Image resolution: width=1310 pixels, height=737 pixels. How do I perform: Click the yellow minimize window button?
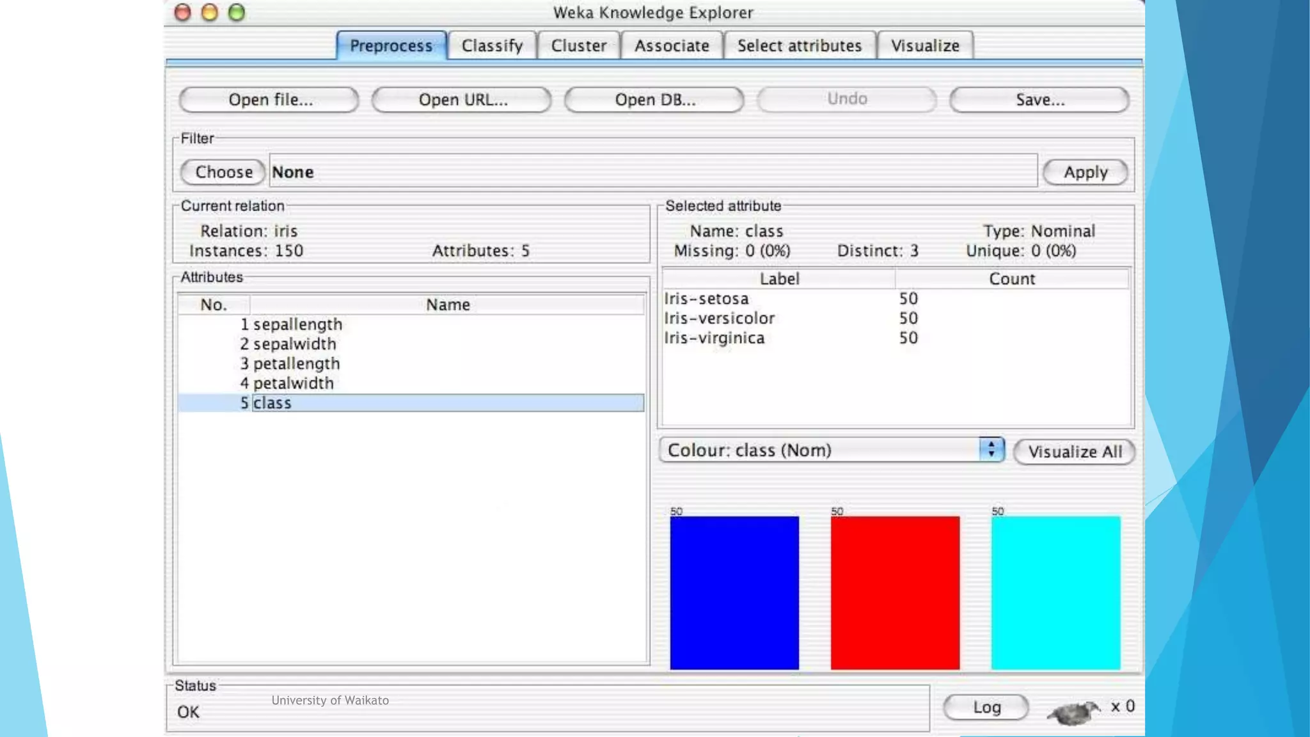pyautogui.click(x=210, y=13)
